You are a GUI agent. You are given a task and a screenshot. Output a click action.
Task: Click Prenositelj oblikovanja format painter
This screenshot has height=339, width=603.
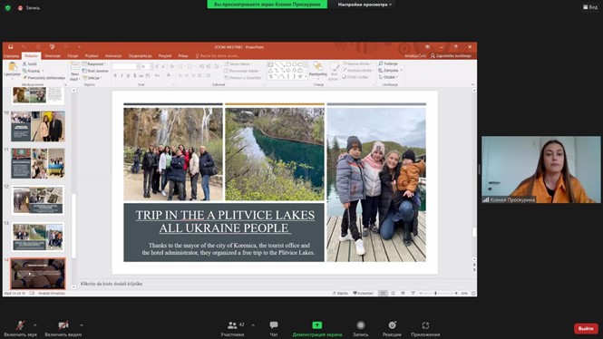click(44, 78)
